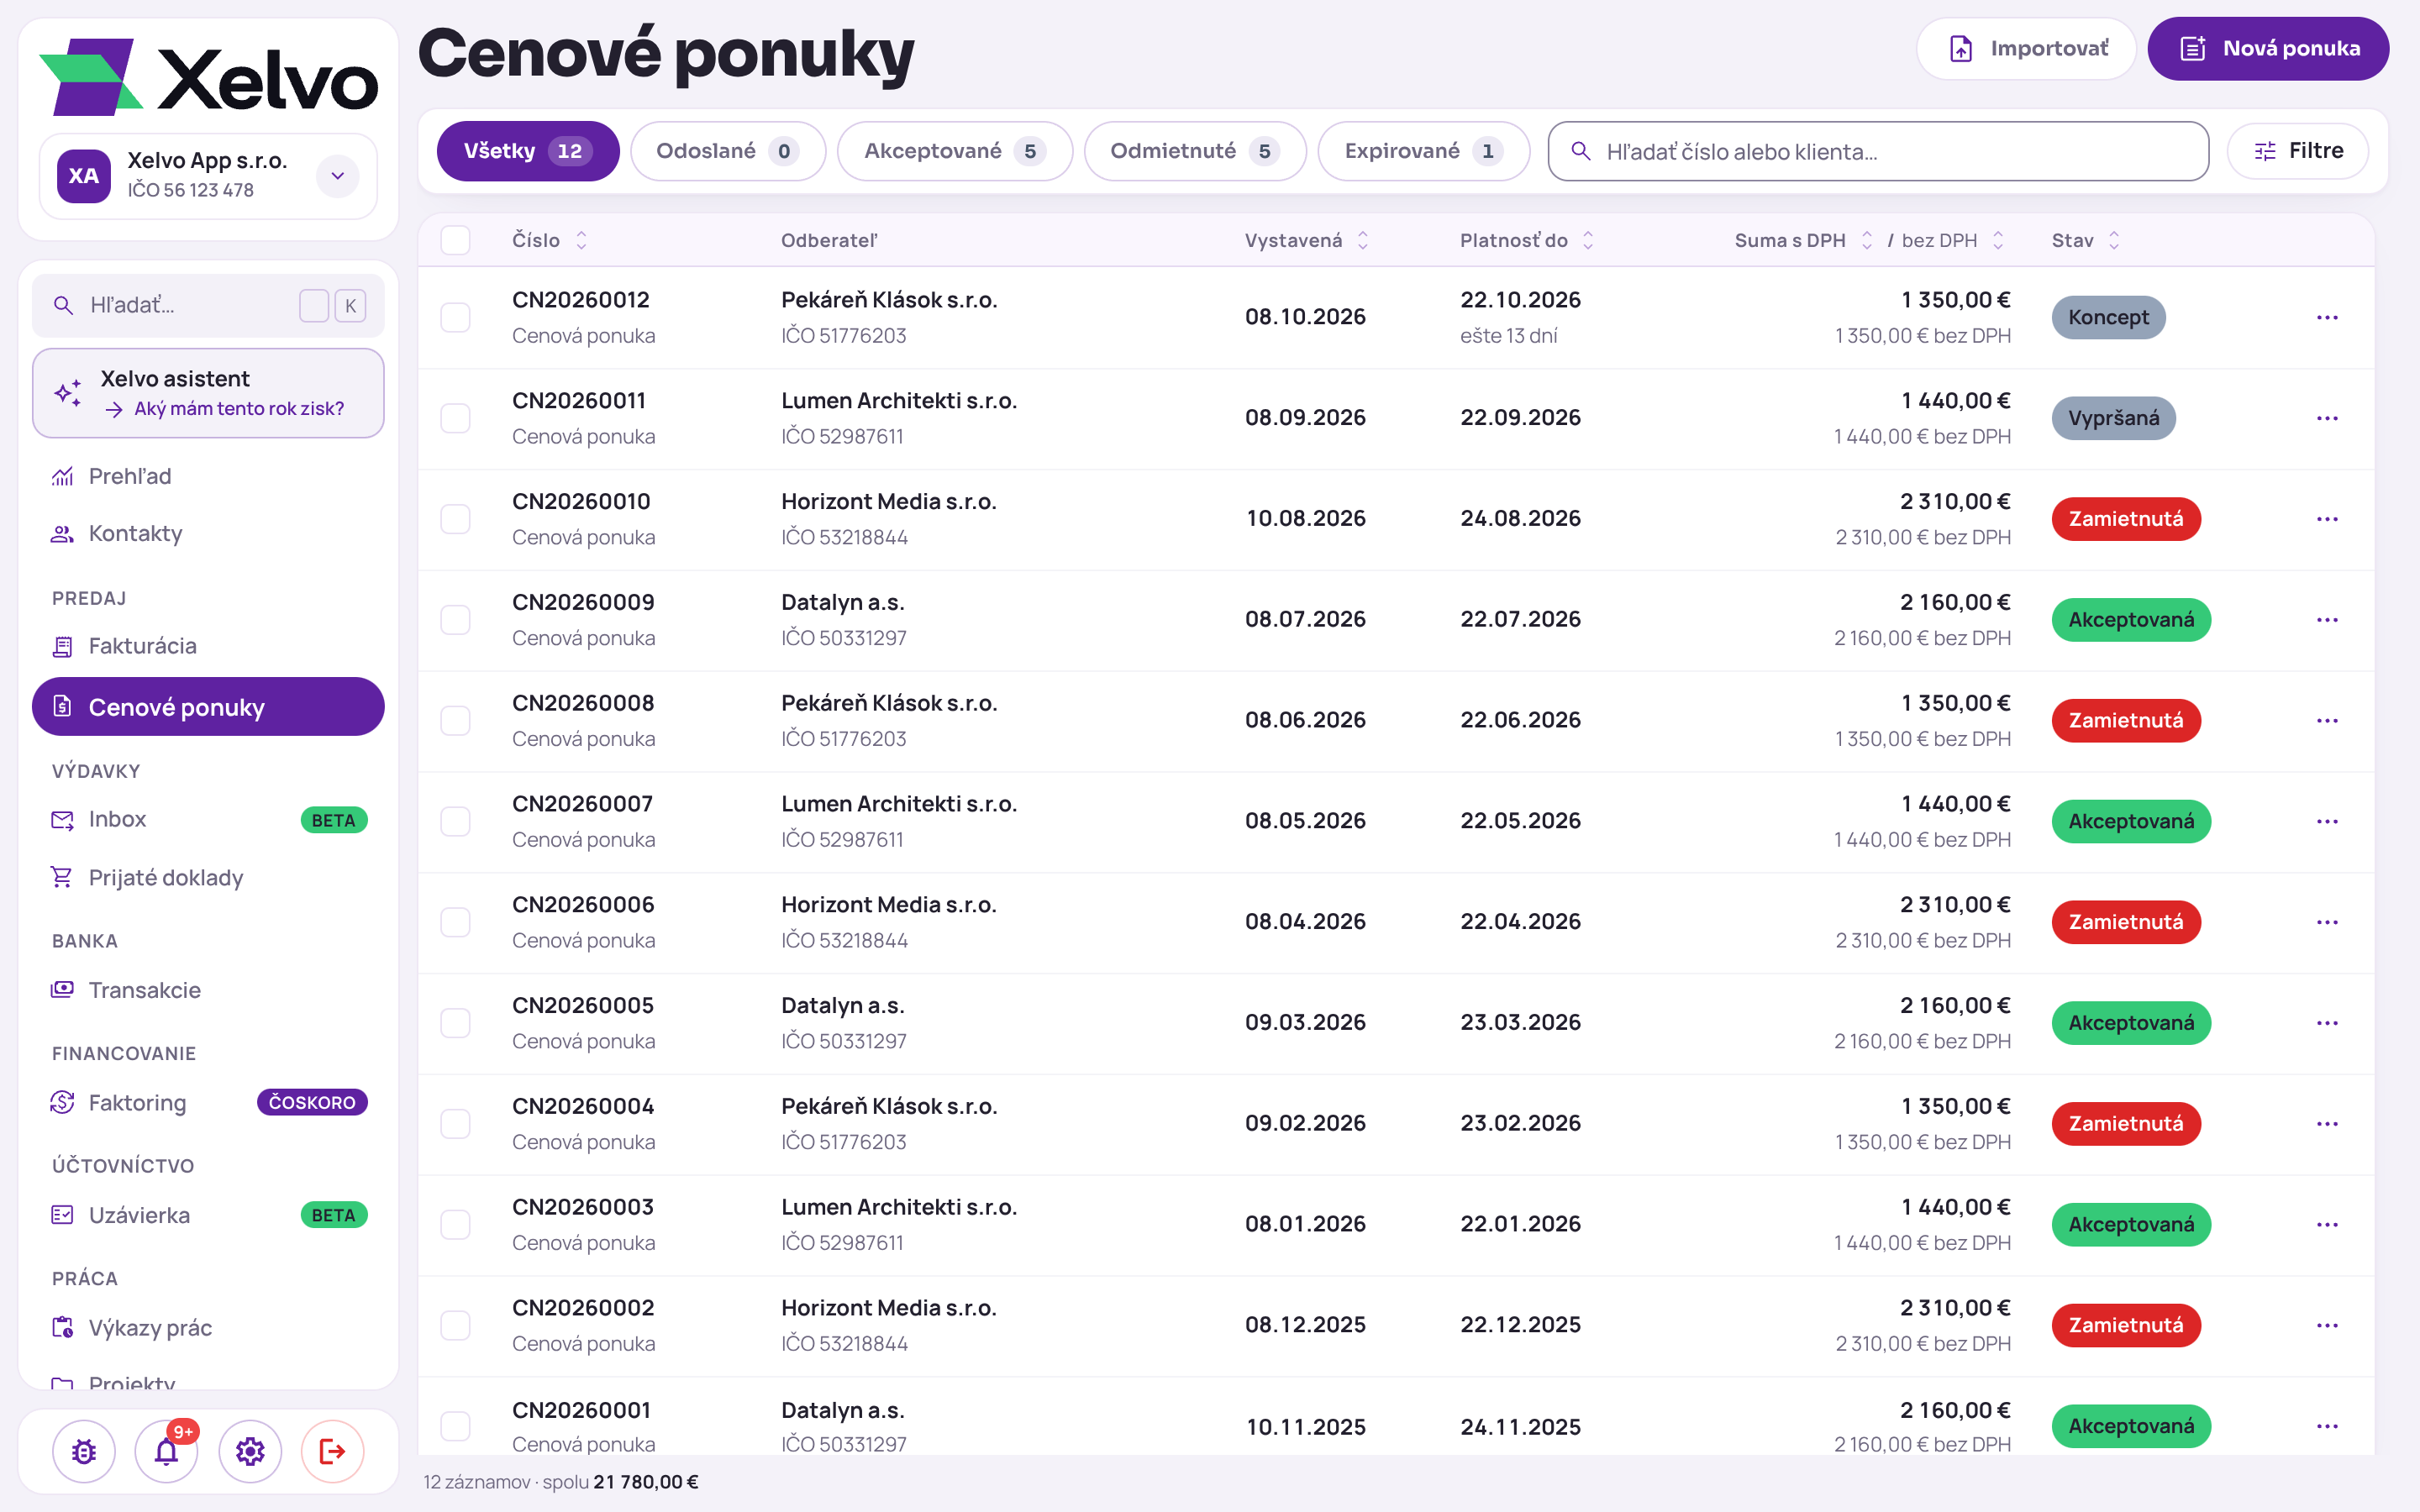Open Prijaté doklady in sidebar

click(208, 877)
